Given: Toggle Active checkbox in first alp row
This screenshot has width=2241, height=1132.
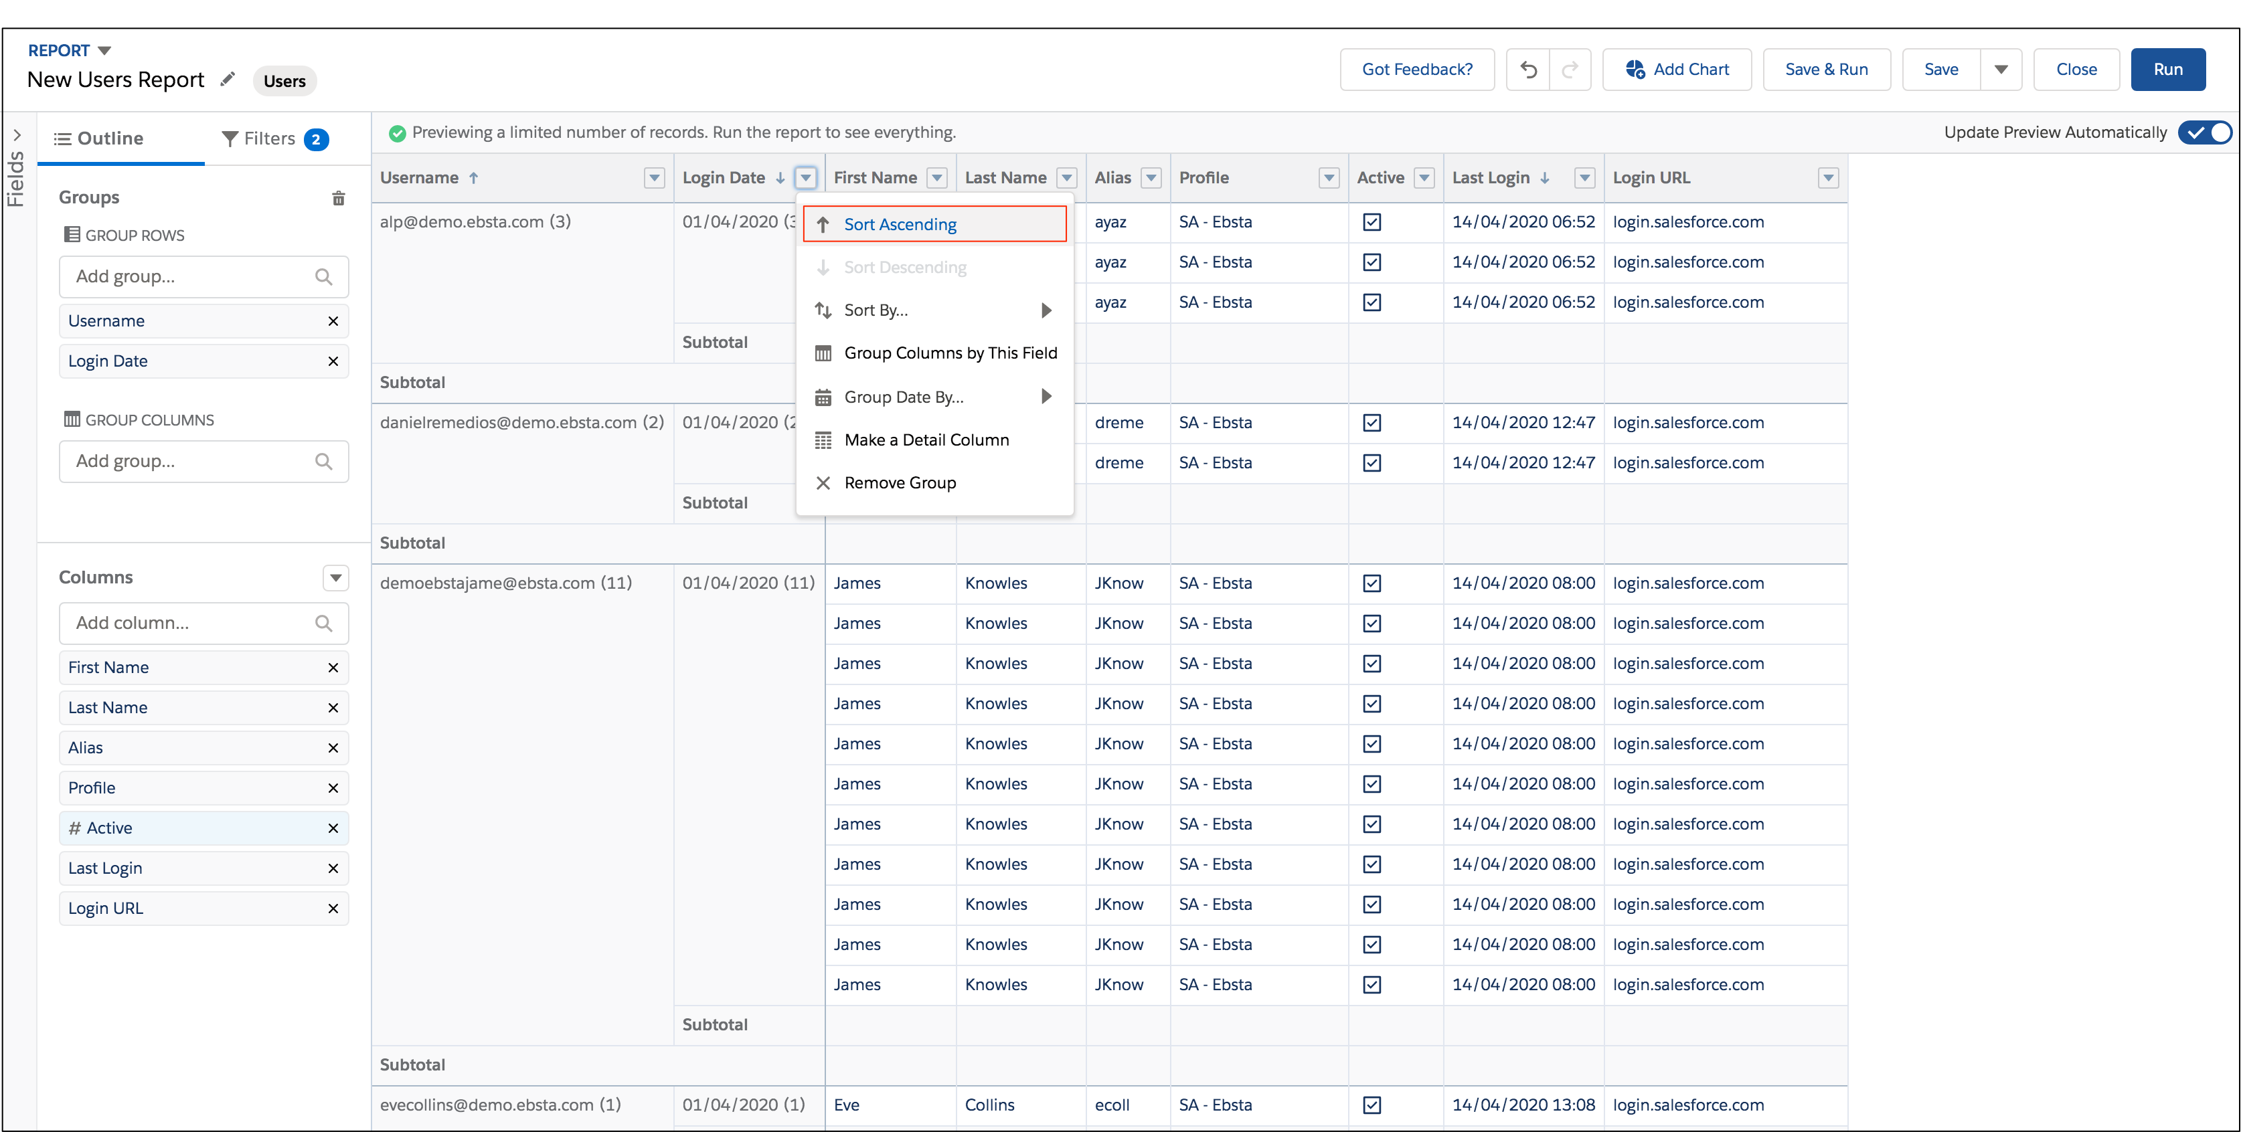Looking at the screenshot, I should 1372,223.
